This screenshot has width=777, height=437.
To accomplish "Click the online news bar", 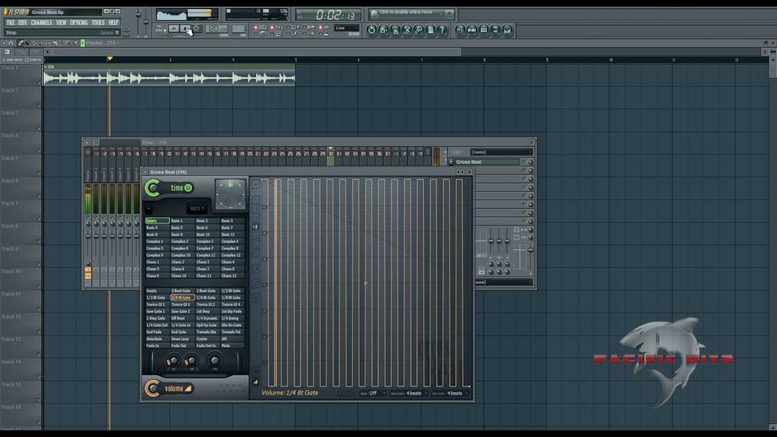I will point(412,13).
